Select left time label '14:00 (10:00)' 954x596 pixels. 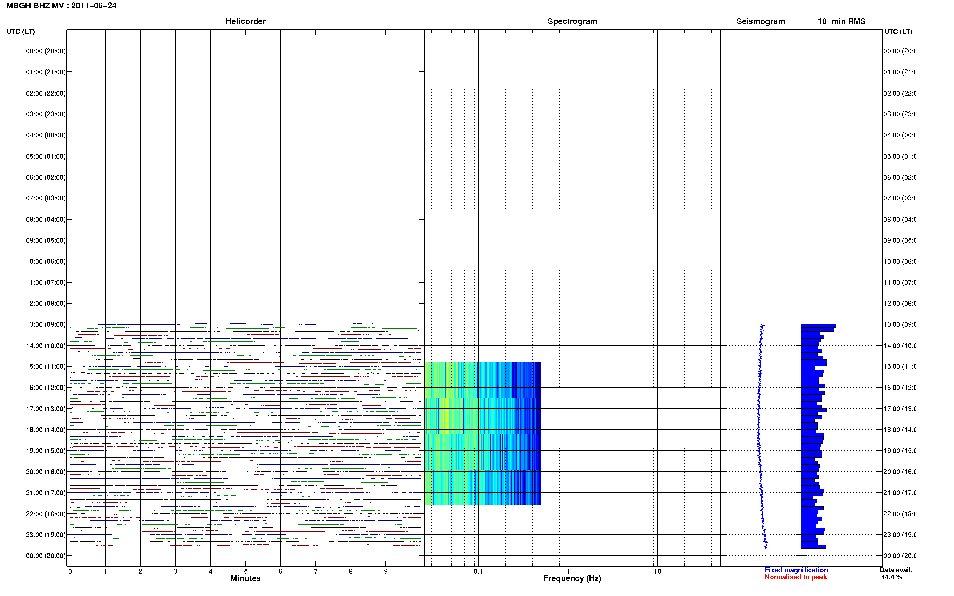coord(46,346)
